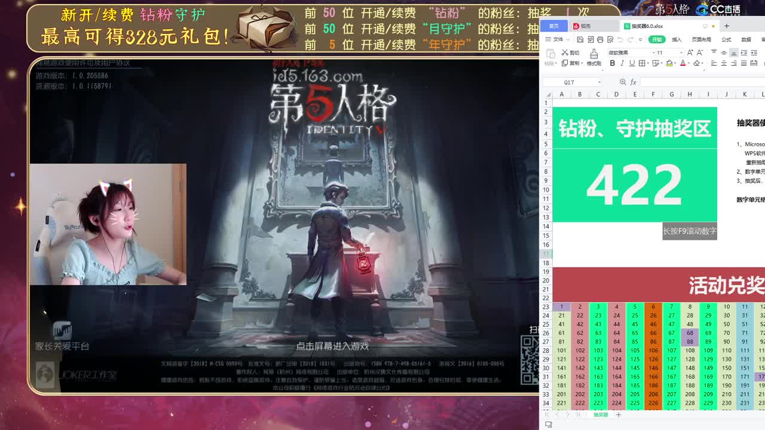The height and width of the screenshot is (430, 765).
Task: Increase font size with A+ icon
Action: point(690,53)
